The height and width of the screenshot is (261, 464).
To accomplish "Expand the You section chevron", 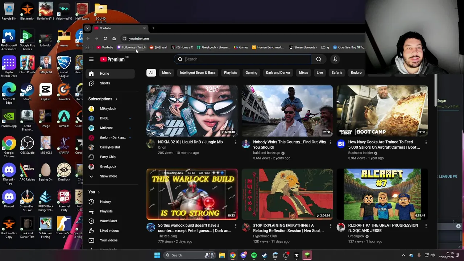I will (x=99, y=192).
